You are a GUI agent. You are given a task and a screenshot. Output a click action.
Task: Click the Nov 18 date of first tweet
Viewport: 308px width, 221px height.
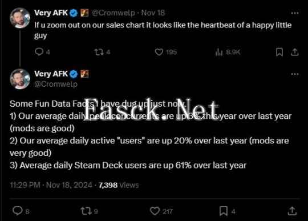[153, 13]
